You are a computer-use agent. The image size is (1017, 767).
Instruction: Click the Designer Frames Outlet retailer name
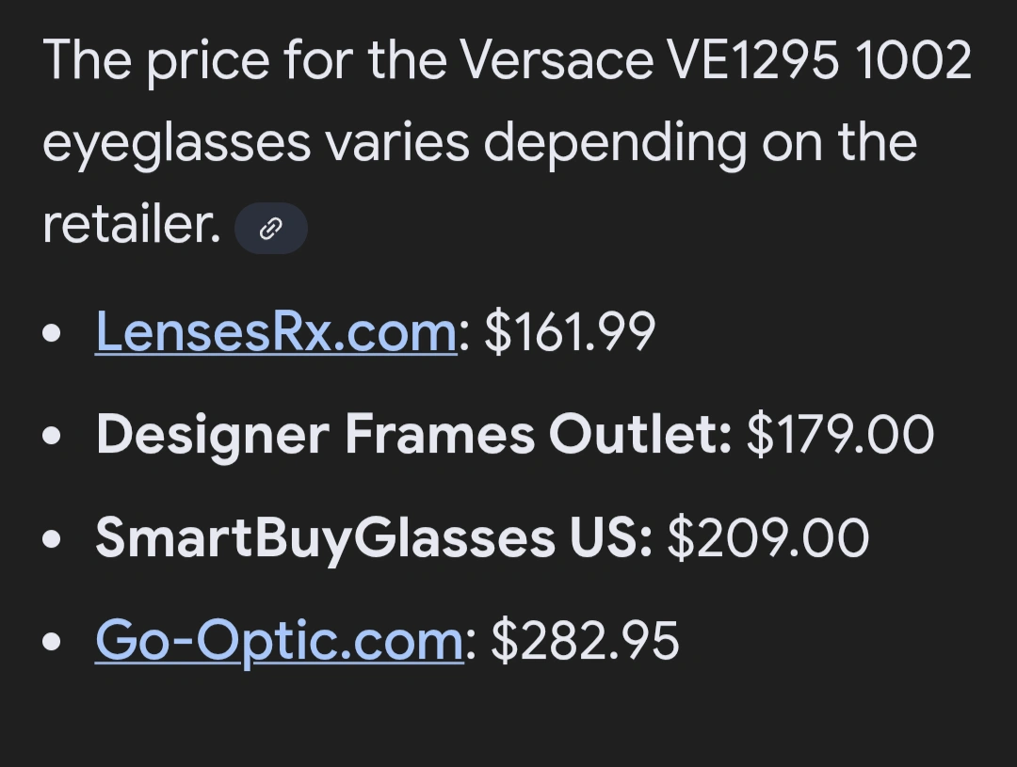click(413, 435)
